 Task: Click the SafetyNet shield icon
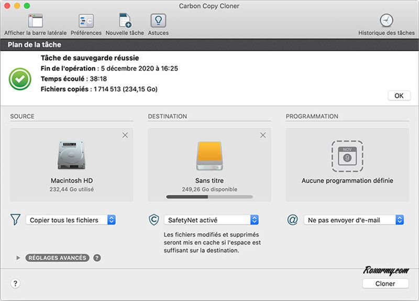coord(154,220)
